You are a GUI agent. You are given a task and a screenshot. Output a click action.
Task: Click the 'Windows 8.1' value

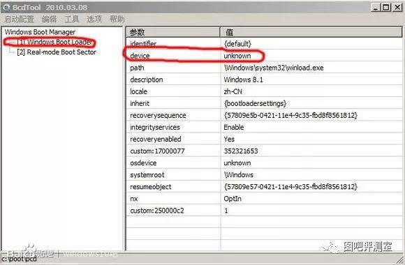[243, 79]
